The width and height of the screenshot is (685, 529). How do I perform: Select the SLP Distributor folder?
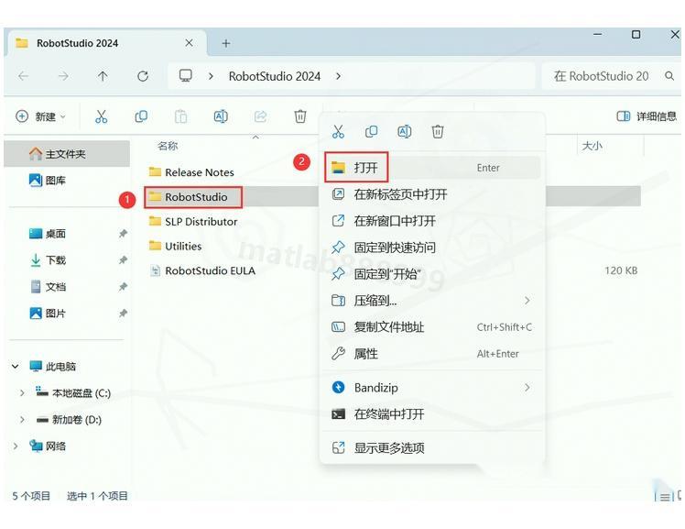coord(192,222)
